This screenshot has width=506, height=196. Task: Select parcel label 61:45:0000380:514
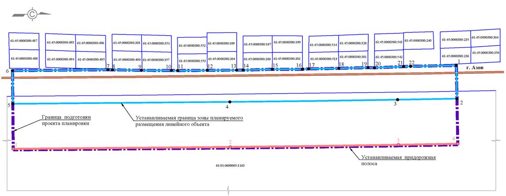[x=324, y=45]
